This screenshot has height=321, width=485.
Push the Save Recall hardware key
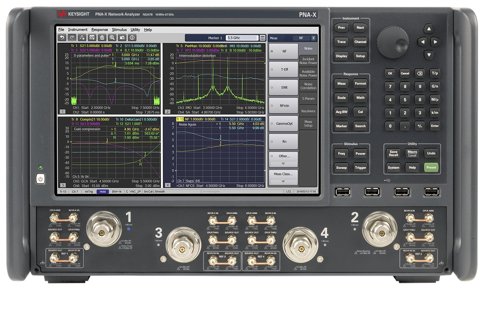point(393,153)
